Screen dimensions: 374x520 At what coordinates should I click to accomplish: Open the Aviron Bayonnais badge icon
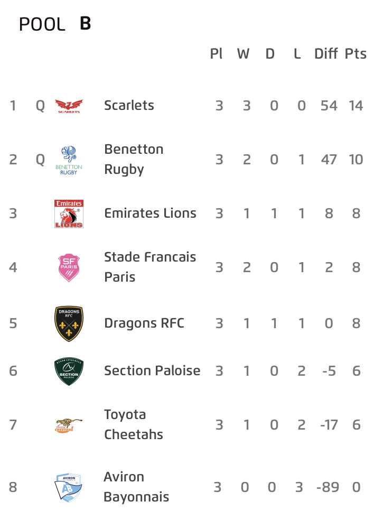(68, 487)
